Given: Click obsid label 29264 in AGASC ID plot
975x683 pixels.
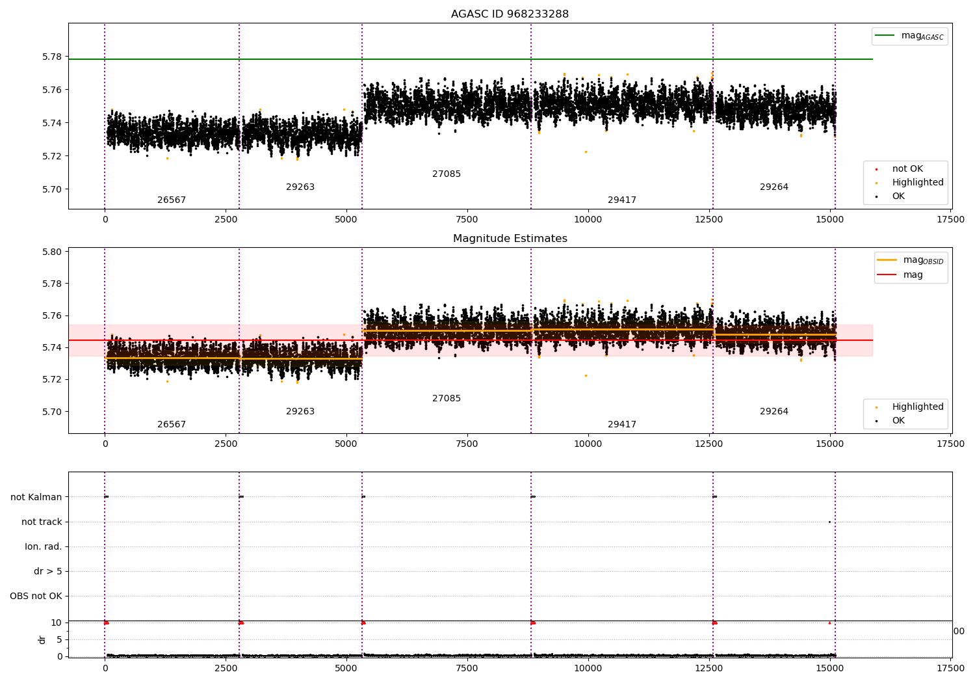Looking at the screenshot, I should point(774,187).
